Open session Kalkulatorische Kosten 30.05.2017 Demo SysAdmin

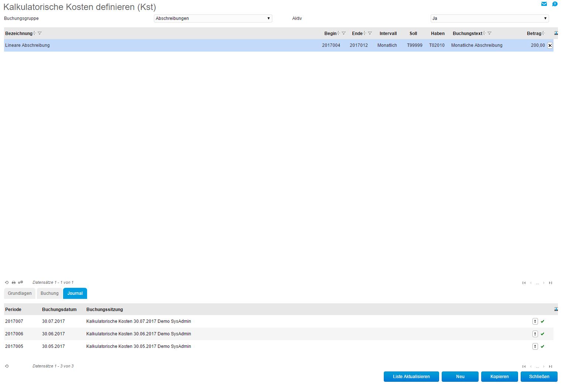(x=139, y=346)
